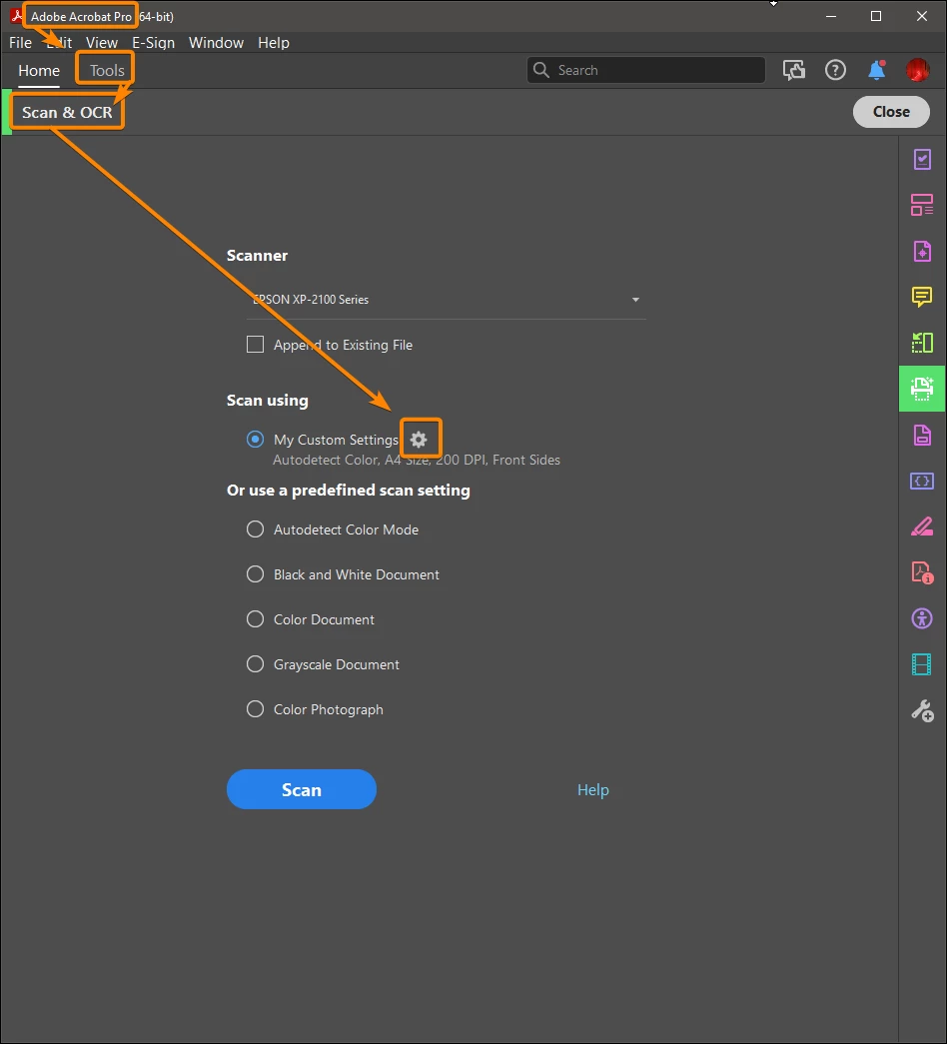The image size is (947, 1044).
Task: Open the Window menu
Action: 216,43
